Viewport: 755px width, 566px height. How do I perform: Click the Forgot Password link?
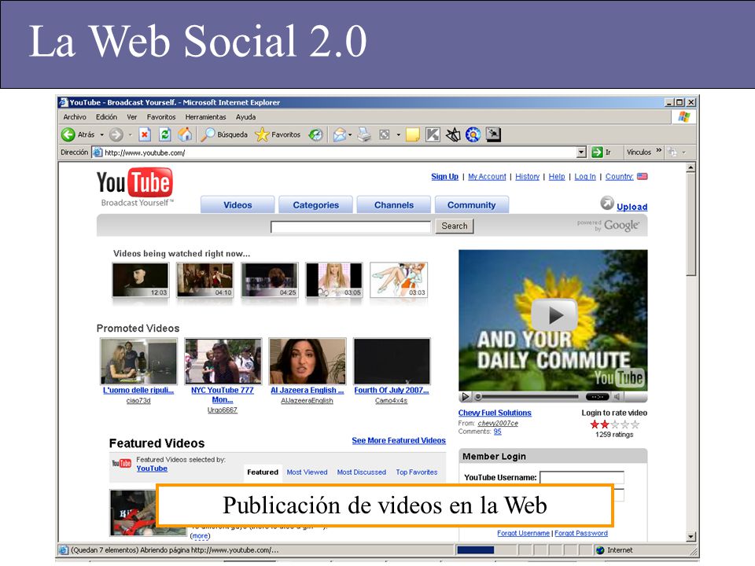(581, 533)
